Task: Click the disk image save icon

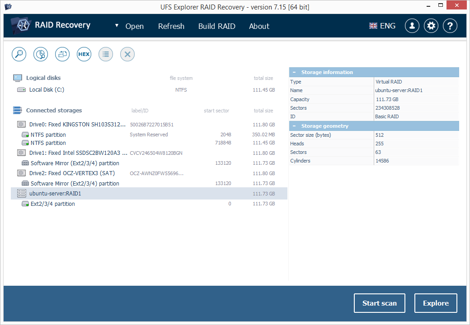Action: pos(62,54)
